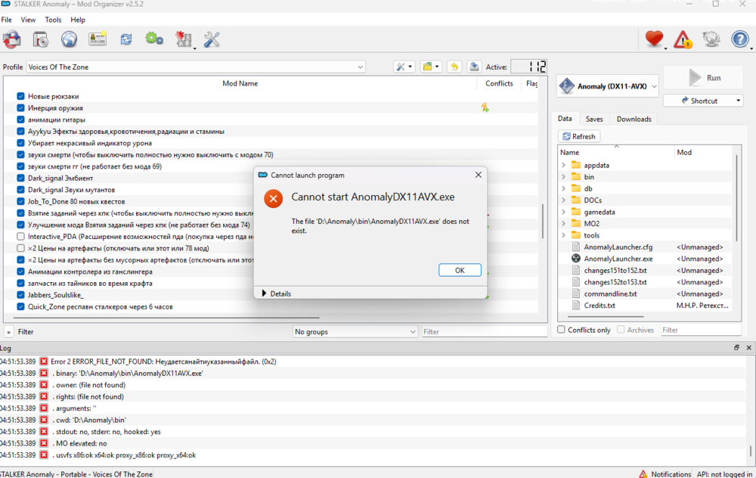The image size is (756, 478).
Task: Open executables configuration gears icon
Action: click(154, 39)
